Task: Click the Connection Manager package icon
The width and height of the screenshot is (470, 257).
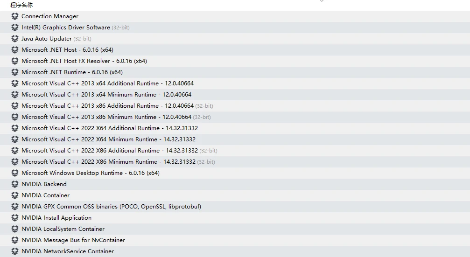Action: (x=14, y=16)
